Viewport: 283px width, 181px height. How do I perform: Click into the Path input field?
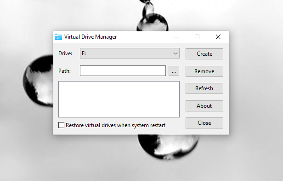pos(123,71)
